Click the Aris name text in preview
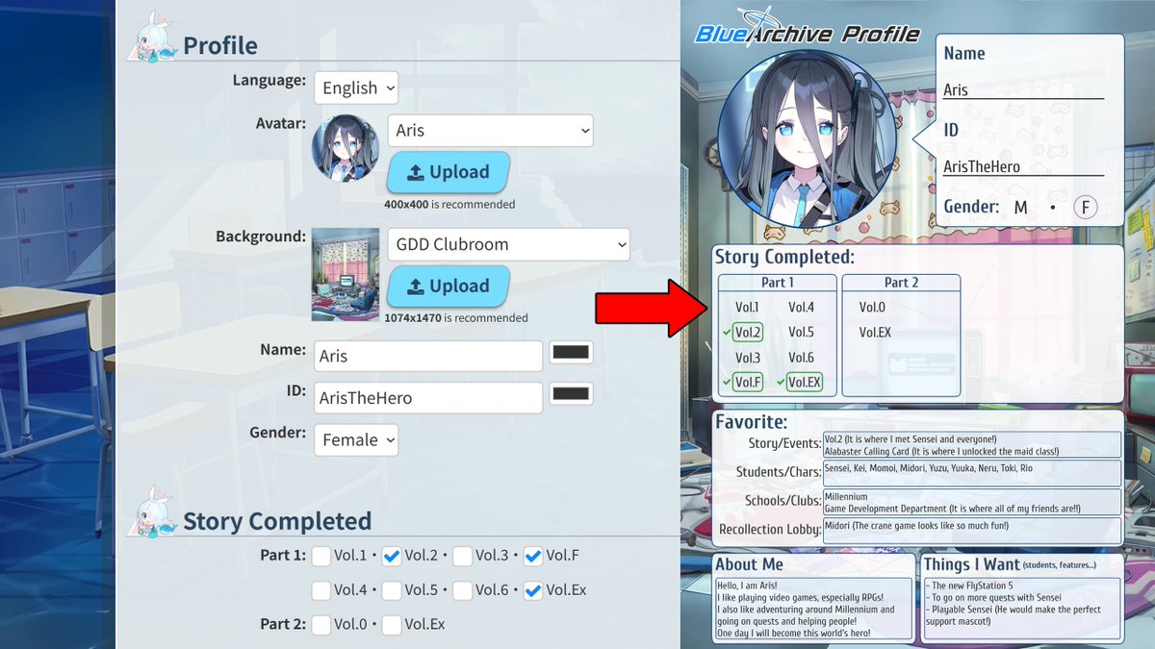 pyautogui.click(x=956, y=90)
